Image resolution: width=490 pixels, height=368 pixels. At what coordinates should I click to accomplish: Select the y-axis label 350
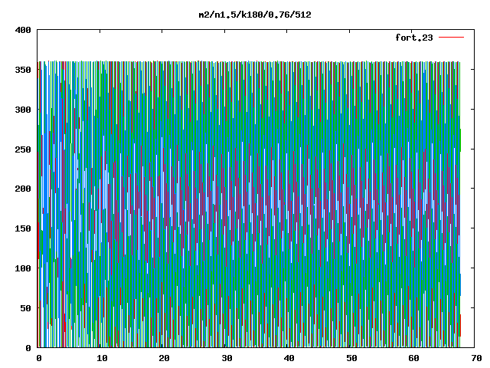23,70
